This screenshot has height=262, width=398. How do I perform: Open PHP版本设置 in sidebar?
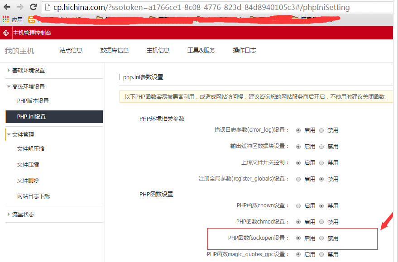coord(33,101)
